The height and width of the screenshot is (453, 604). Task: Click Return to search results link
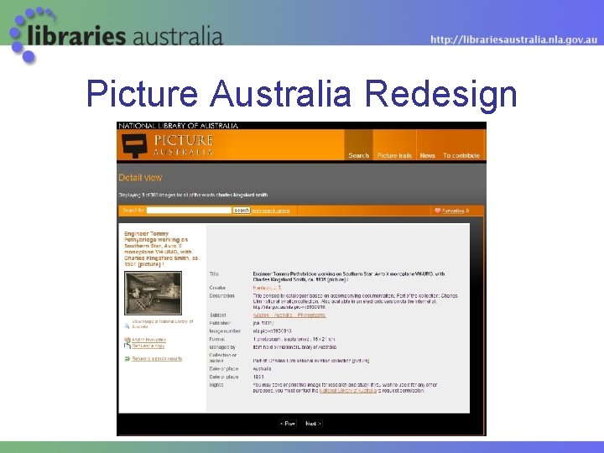pos(157,359)
